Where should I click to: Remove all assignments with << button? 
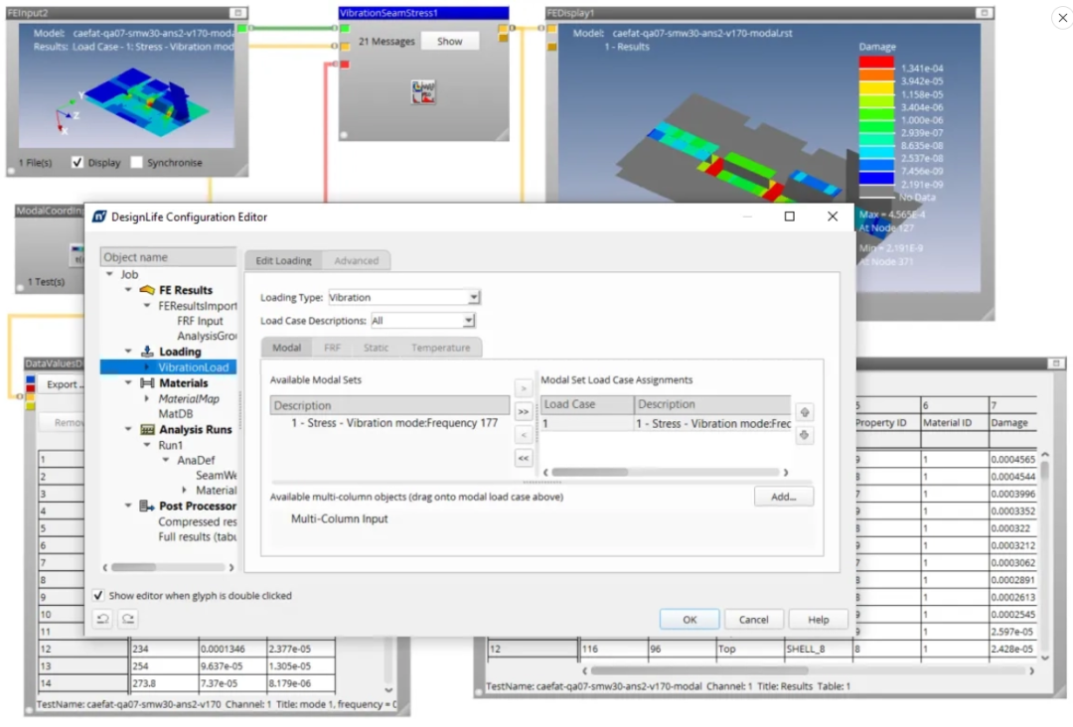pyautogui.click(x=524, y=458)
